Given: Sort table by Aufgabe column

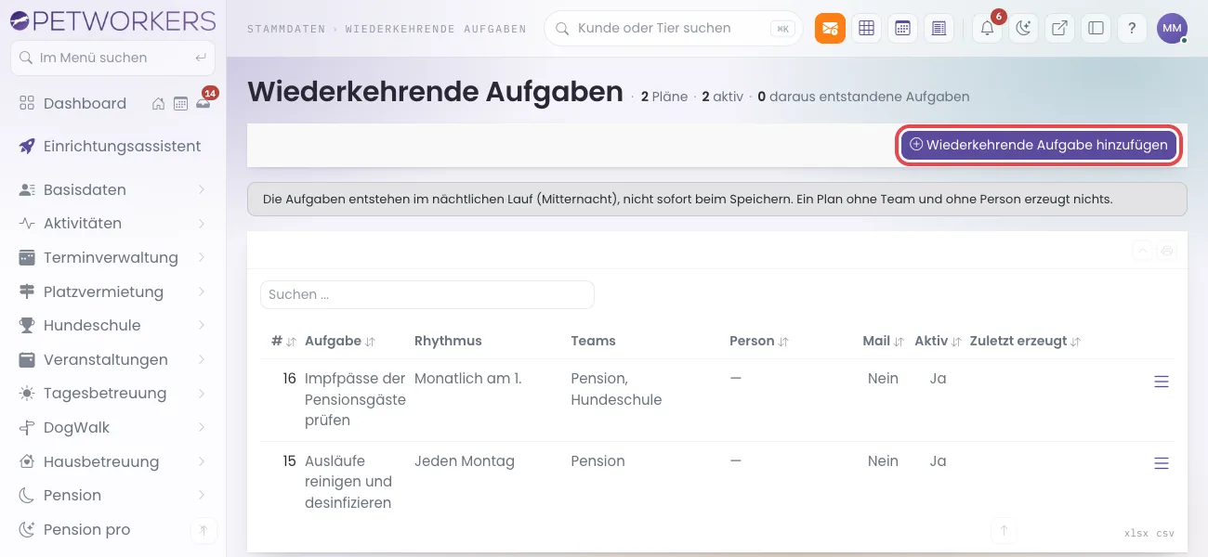Looking at the screenshot, I should [x=340, y=341].
